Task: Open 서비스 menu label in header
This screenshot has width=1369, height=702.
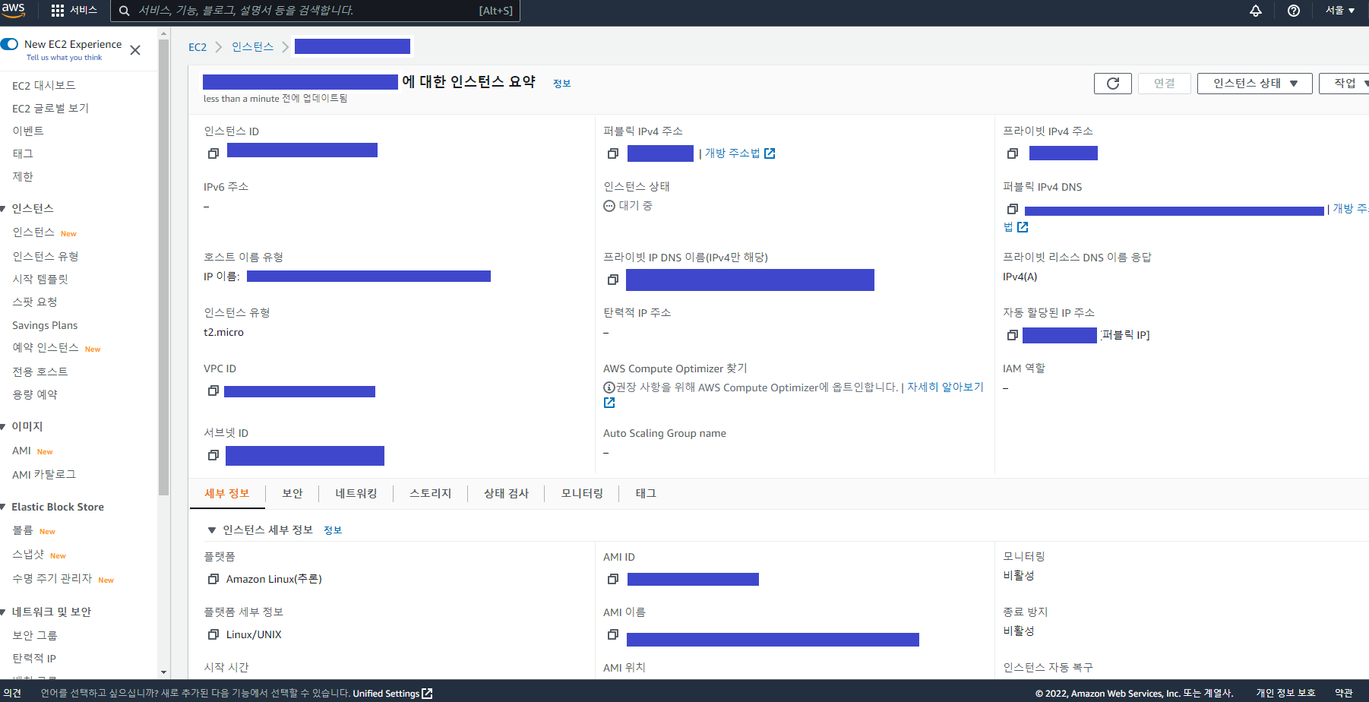Action: click(x=84, y=11)
